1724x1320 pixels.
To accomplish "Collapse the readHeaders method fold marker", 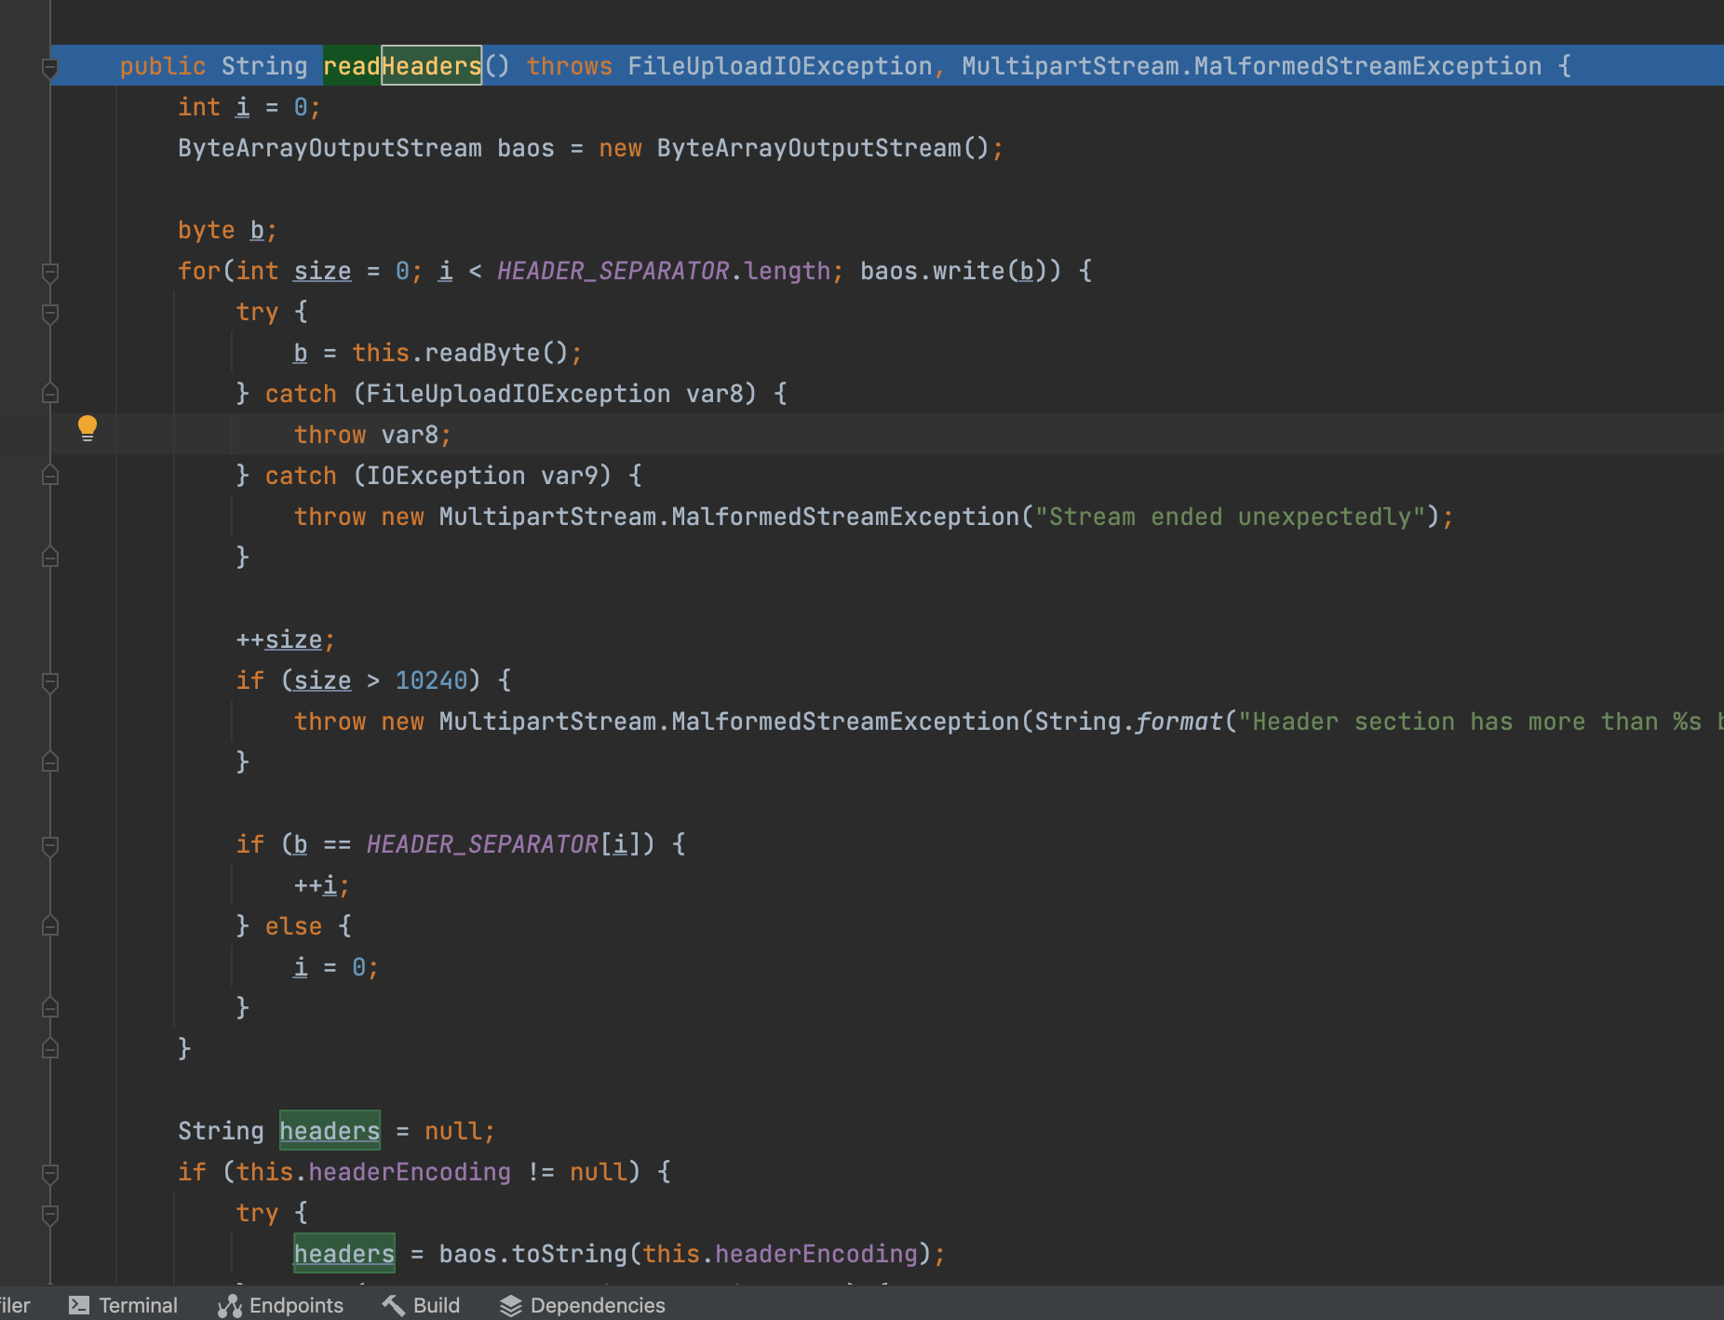I will [x=50, y=67].
